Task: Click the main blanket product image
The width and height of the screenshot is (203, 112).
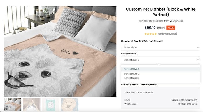Action: [60, 51]
